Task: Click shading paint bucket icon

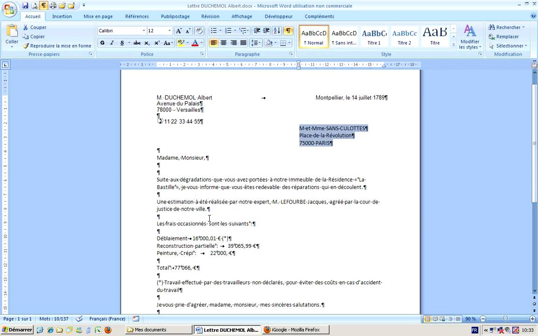Action: pyautogui.click(x=269, y=43)
